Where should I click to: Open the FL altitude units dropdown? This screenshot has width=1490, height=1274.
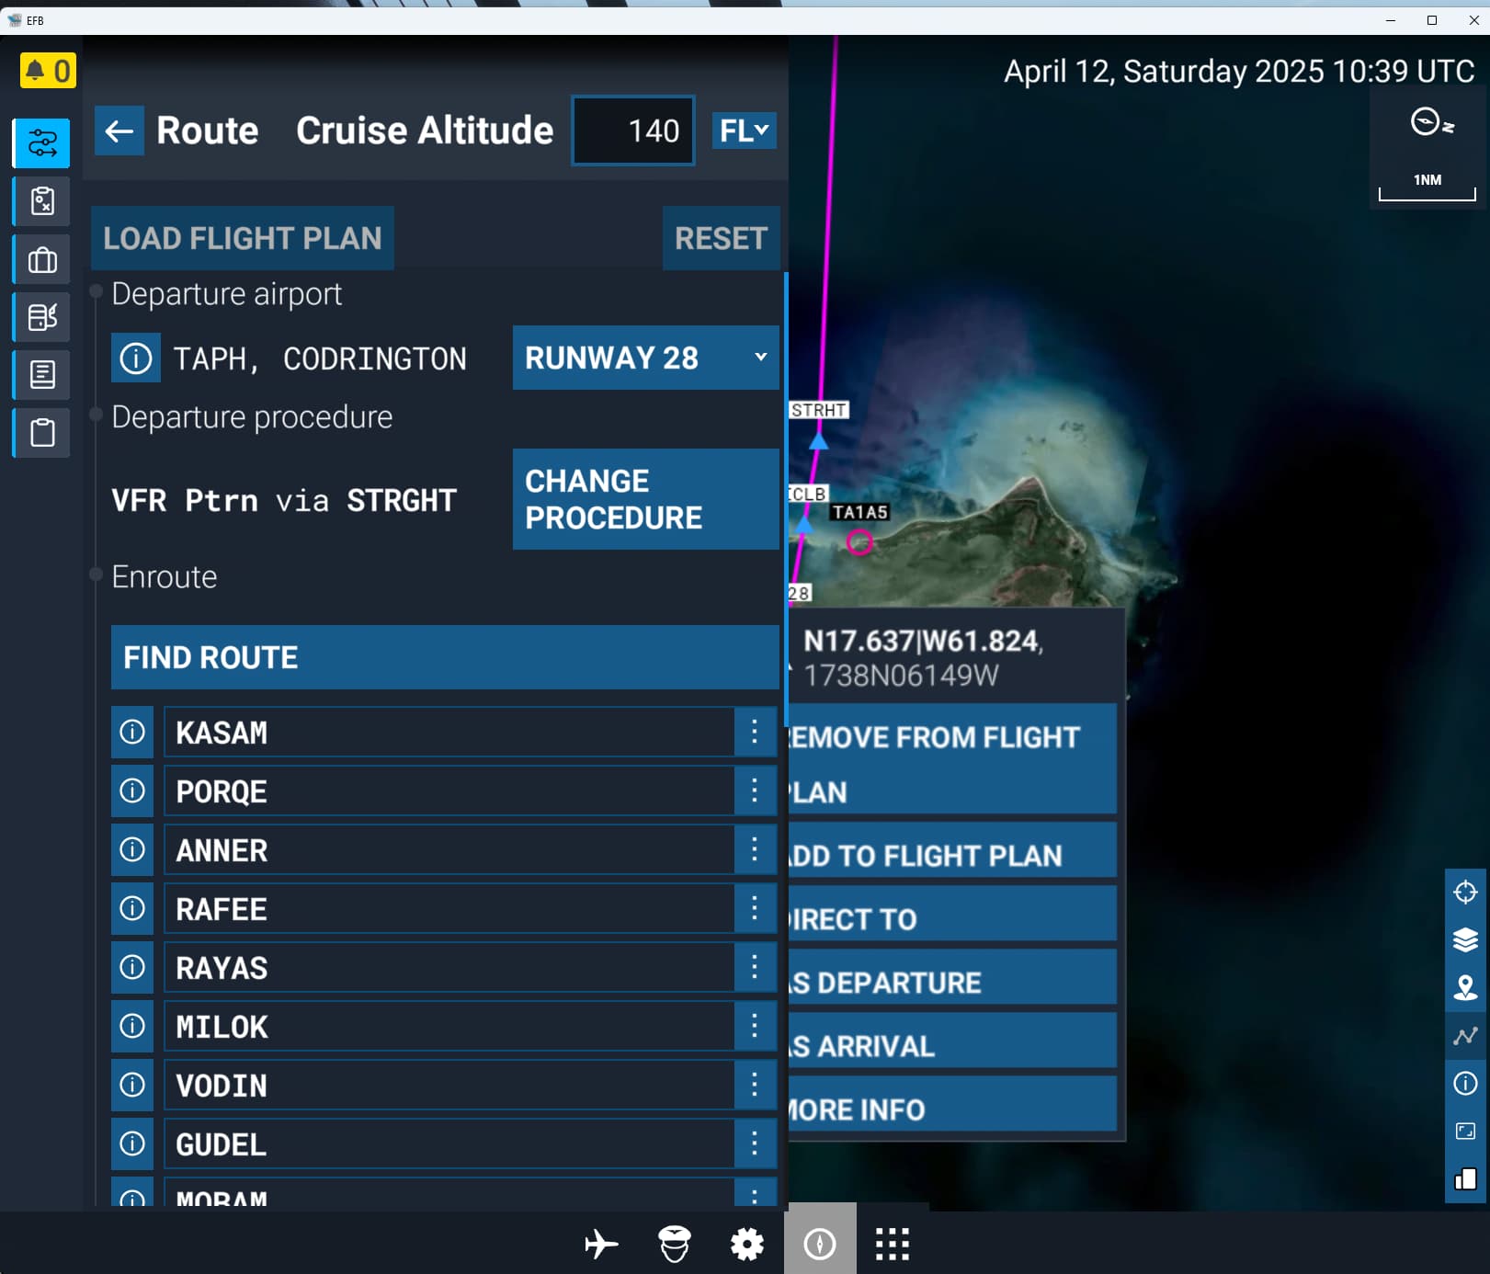click(744, 131)
